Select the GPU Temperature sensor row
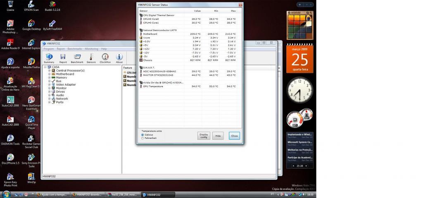The height and width of the screenshot is (198, 423). pos(188,86)
